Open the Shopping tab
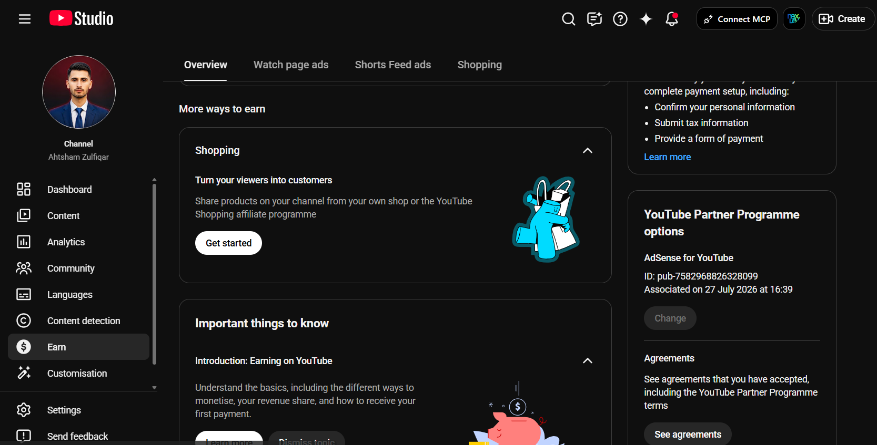The width and height of the screenshot is (877, 445). [x=480, y=65]
